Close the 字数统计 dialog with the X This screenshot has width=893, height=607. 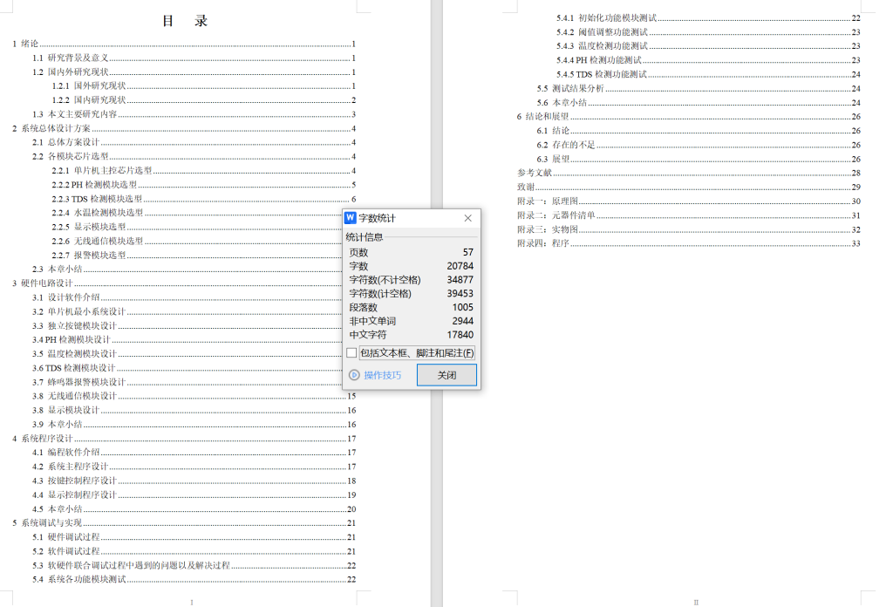point(469,217)
